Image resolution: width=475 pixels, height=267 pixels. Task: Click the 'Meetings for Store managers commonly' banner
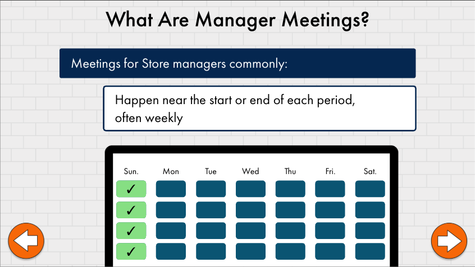tap(237, 63)
